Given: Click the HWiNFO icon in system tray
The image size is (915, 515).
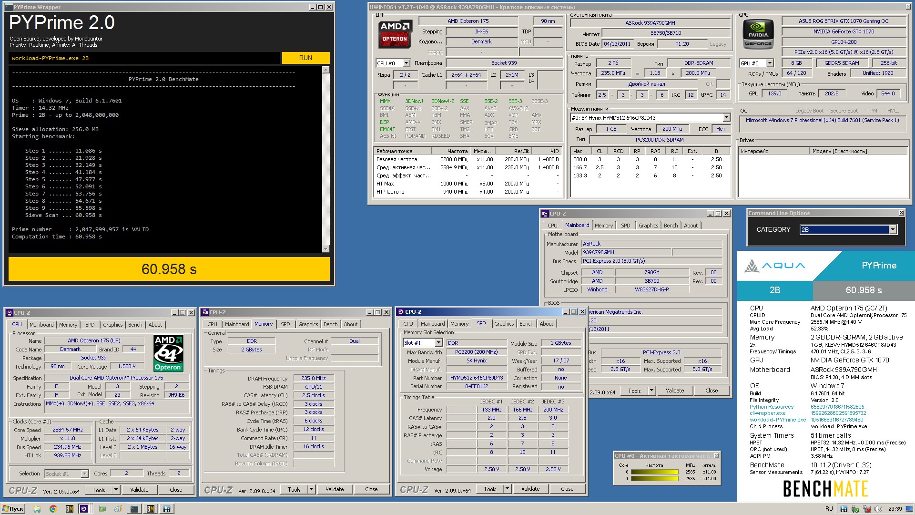Looking at the screenshot, I should tap(844, 509).
